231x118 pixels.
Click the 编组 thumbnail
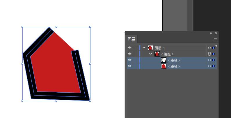click(x=157, y=54)
